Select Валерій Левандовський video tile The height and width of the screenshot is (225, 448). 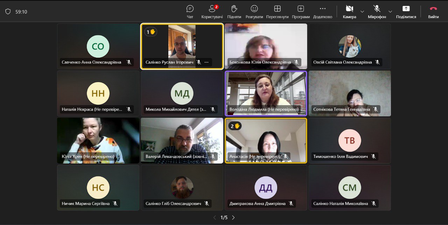point(182,139)
